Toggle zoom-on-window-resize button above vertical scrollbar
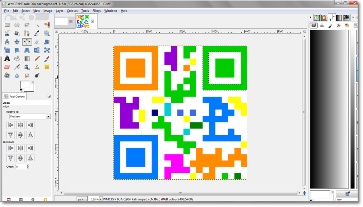The height and width of the screenshot is (207, 363). tap(304, 31)
